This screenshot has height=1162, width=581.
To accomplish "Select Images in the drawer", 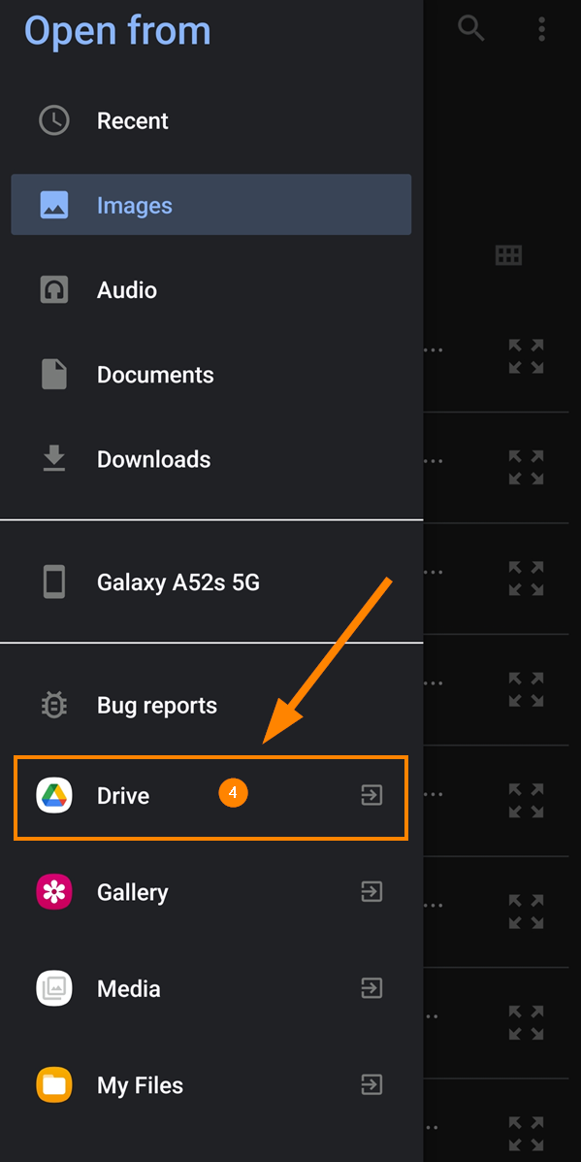I will [210, 205].
